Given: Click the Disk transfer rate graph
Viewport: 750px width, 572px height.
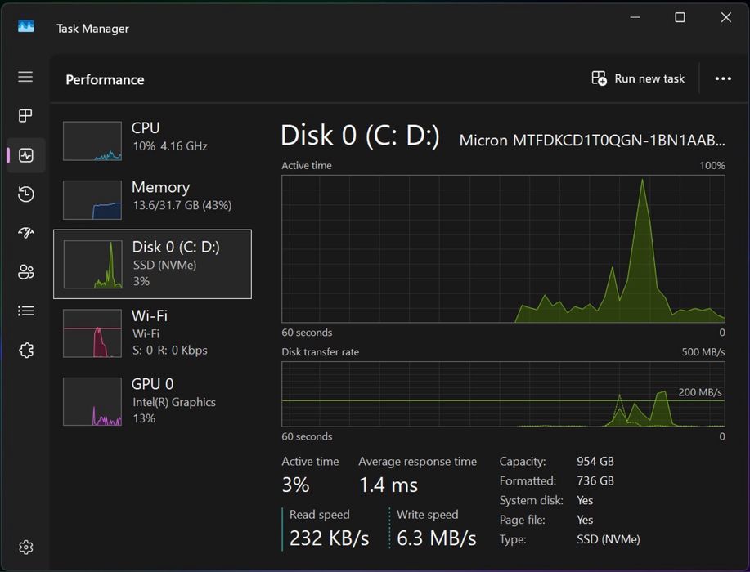Looking at the screenshot, I should 503,394.
